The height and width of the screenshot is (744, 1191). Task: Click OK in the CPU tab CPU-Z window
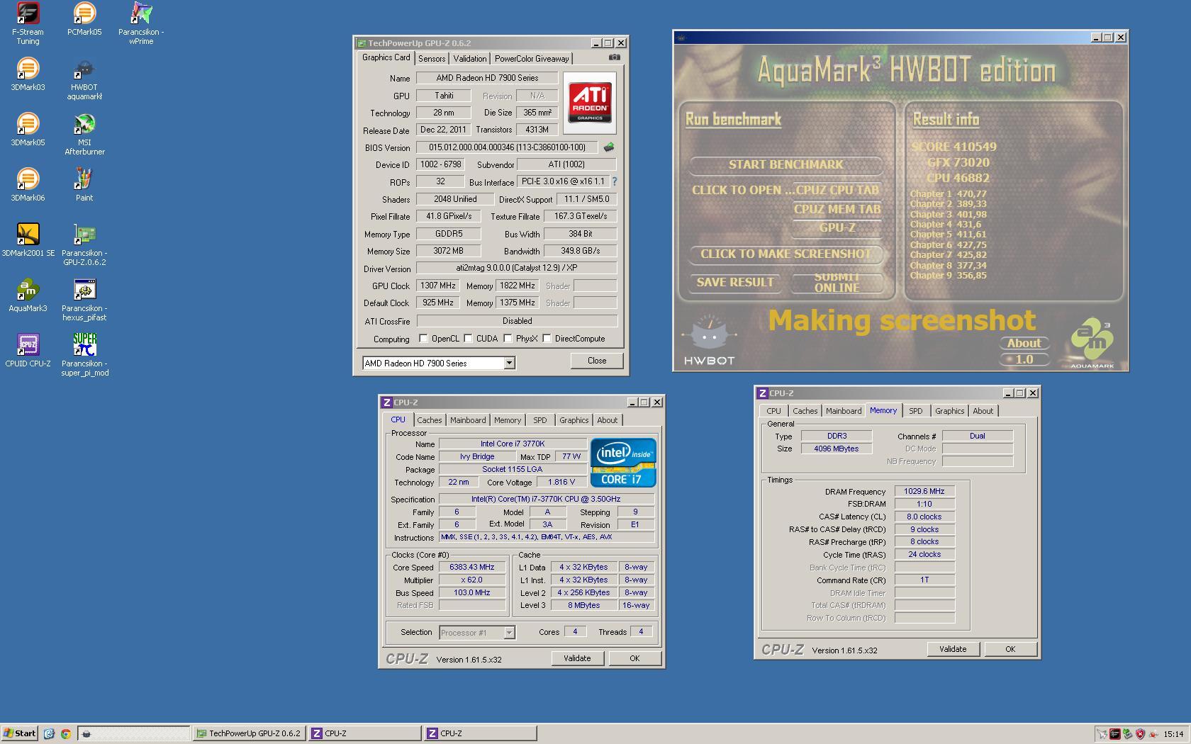coord(634,658)
